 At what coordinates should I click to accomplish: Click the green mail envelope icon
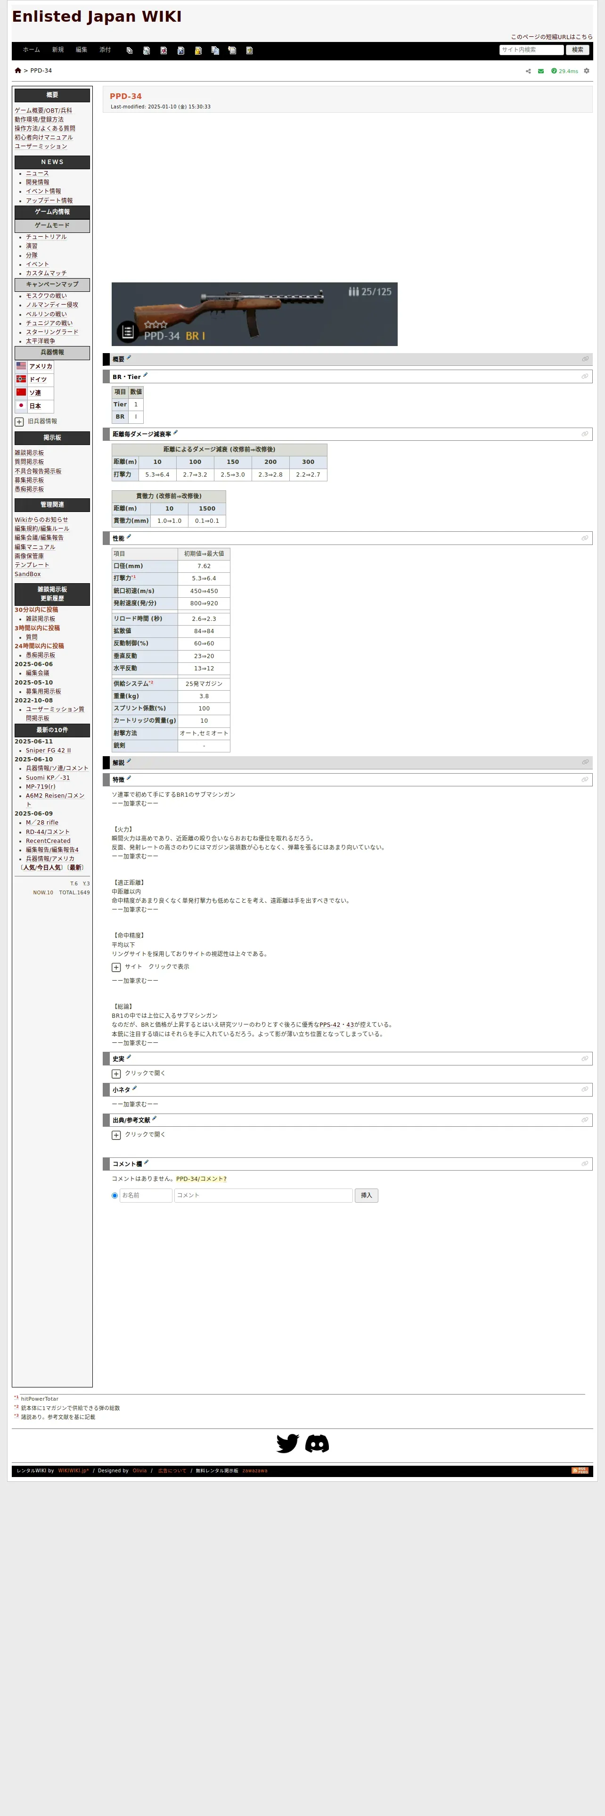[x=541, y=71]
